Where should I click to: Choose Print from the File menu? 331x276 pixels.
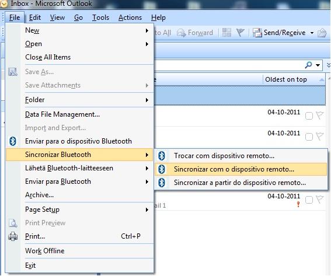pos(79,236)
